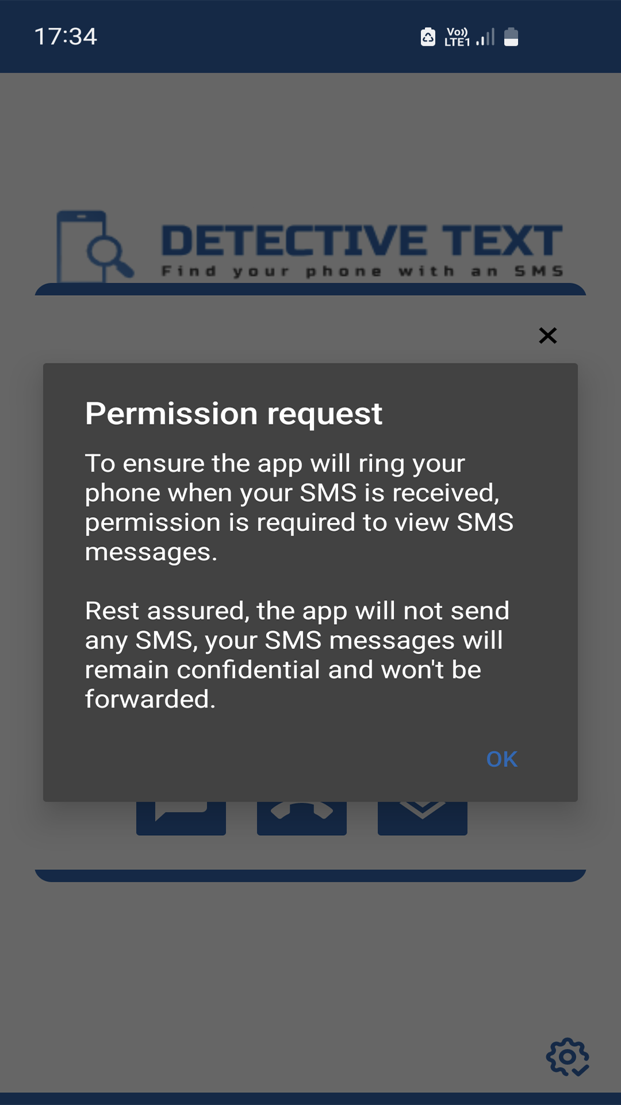
Task: Click the phone with magnifier logo icon
Action: tap(95, 246)
